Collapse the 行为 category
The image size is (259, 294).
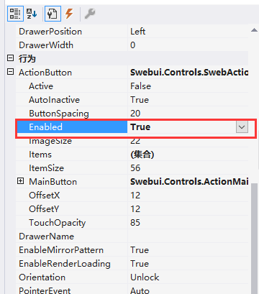[10, 58]
